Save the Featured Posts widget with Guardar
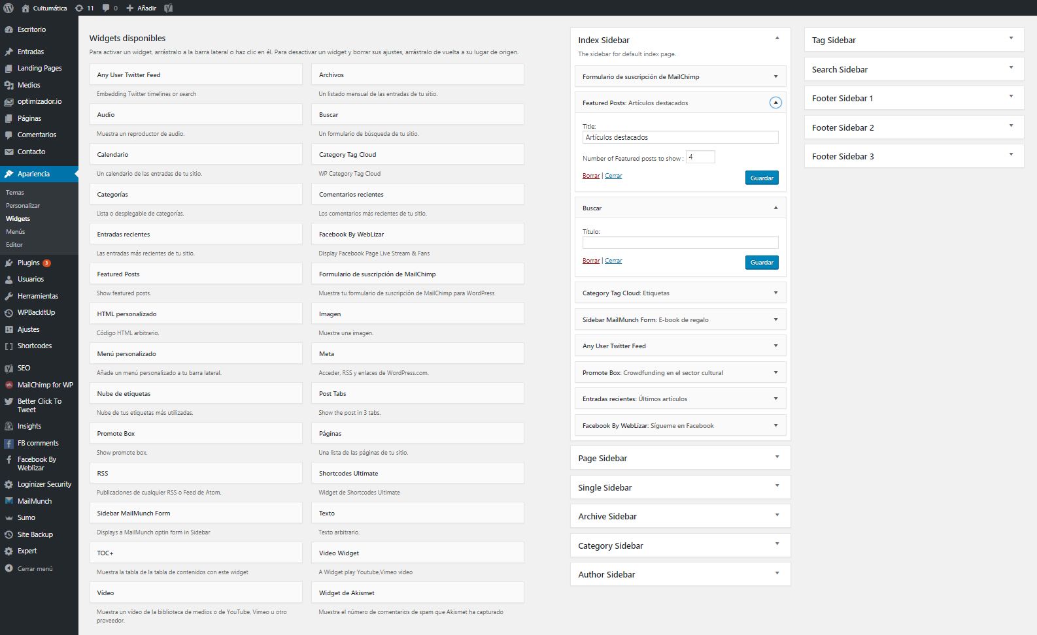The height and width of the screenshot is (635, 1037). point(762,178)
